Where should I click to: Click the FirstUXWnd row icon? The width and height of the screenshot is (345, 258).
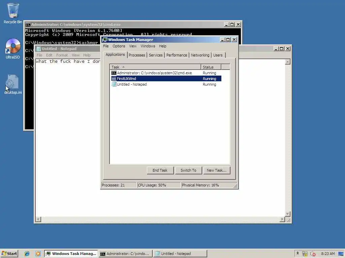point(114,79)
